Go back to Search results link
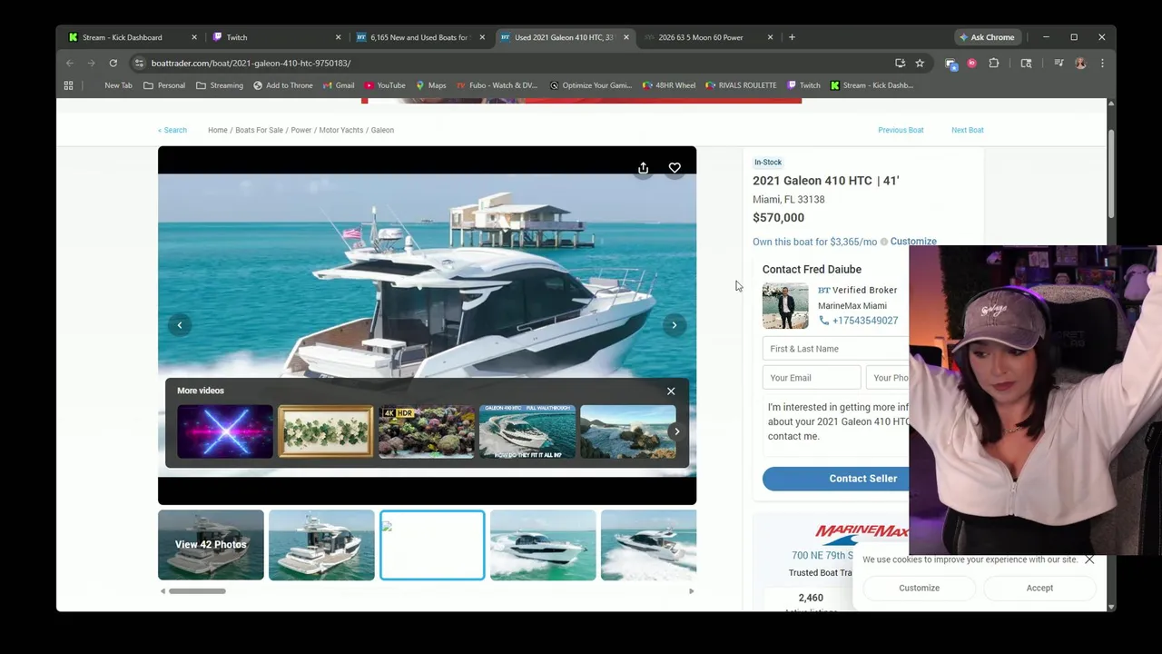This screenshot has height=654, width=1162. (172, 130)
